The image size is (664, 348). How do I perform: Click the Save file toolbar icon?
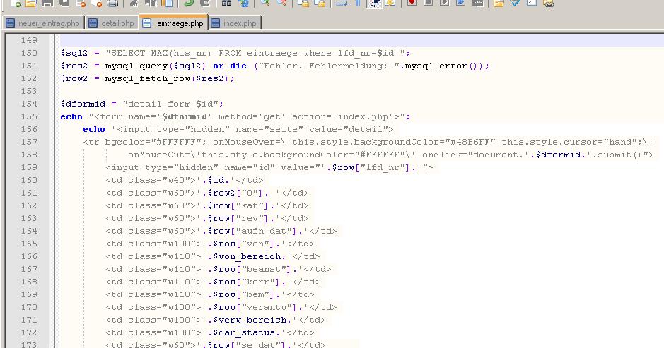[x=46, y=4]
